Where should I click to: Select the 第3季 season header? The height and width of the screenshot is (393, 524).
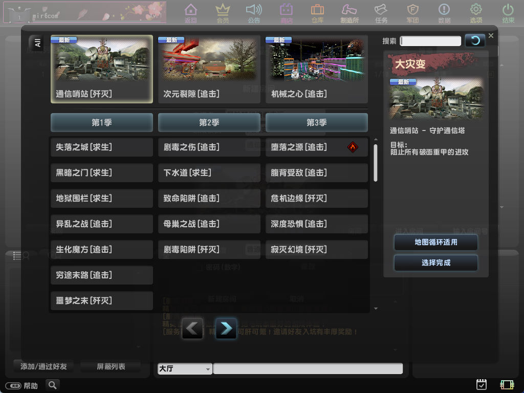(316, 123)
